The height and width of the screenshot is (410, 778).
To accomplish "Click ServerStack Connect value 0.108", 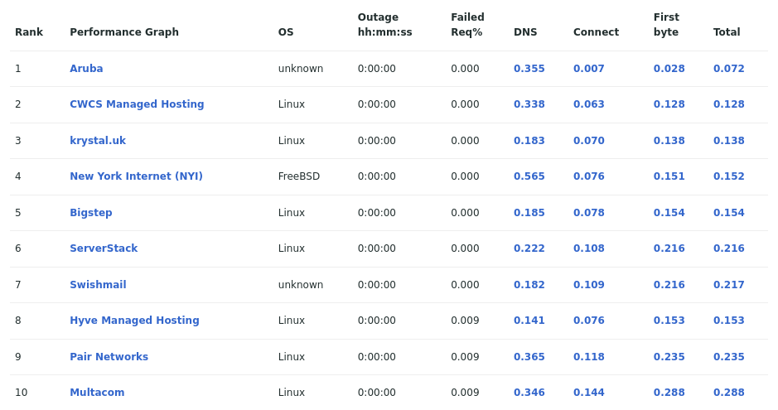I will coord(589,248).
